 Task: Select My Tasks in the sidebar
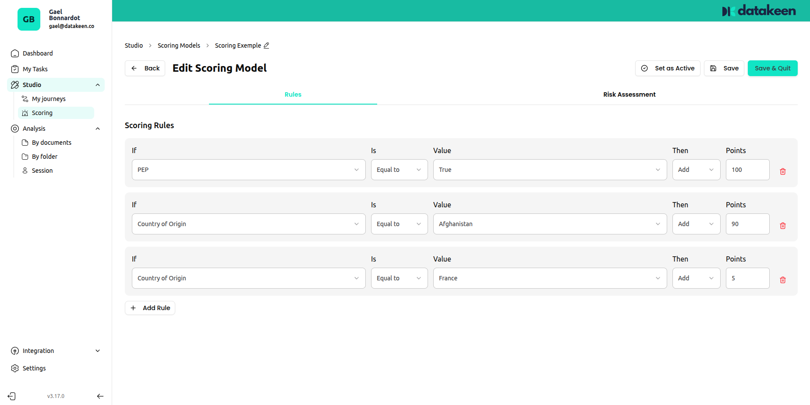click(34, 69)
